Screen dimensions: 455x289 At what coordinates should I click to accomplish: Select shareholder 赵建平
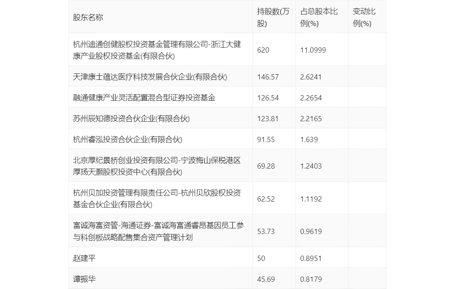coord(84,258)
